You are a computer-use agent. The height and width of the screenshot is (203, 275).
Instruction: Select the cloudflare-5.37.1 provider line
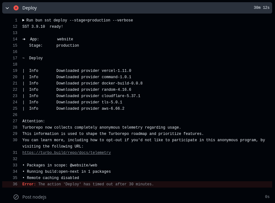(81, 96)
